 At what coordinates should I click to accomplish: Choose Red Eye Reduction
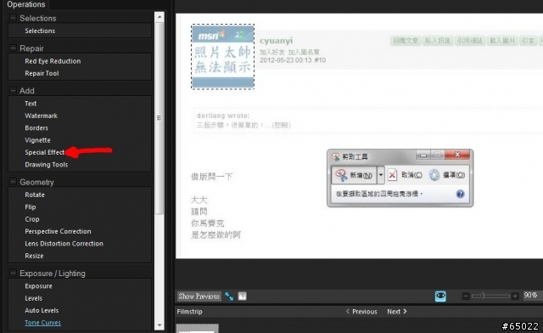53,61
